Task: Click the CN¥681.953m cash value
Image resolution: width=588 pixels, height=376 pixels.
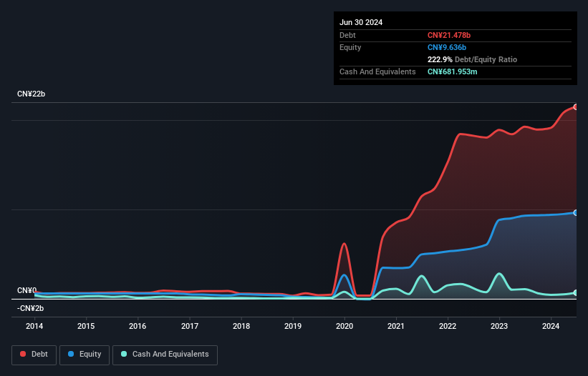Action: 452,71
